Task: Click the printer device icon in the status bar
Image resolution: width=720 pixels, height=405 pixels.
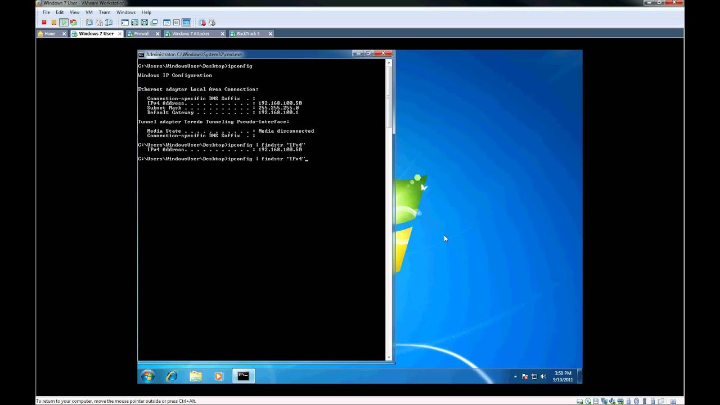Action: click(620, 401)
